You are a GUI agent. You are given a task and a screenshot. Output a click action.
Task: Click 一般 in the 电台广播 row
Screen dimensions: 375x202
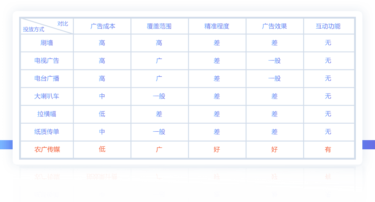click(274, 78)
